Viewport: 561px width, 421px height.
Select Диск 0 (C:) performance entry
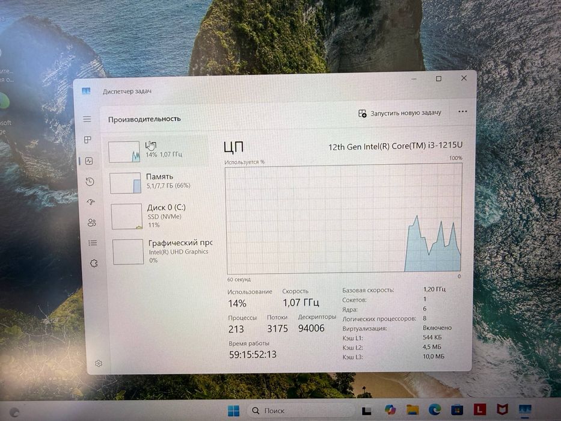159,216
